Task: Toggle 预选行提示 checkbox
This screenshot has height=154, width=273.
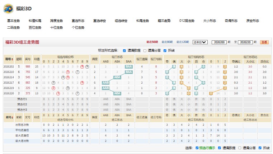Action: coord(197,148)
